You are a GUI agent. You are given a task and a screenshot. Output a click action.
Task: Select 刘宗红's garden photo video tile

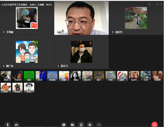pyautogui.click(x=136, y=18)
